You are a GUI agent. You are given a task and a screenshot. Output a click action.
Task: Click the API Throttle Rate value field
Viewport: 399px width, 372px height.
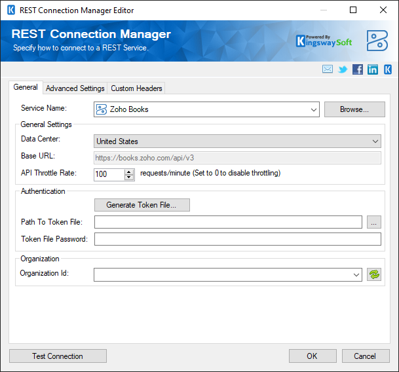point(109,175)
